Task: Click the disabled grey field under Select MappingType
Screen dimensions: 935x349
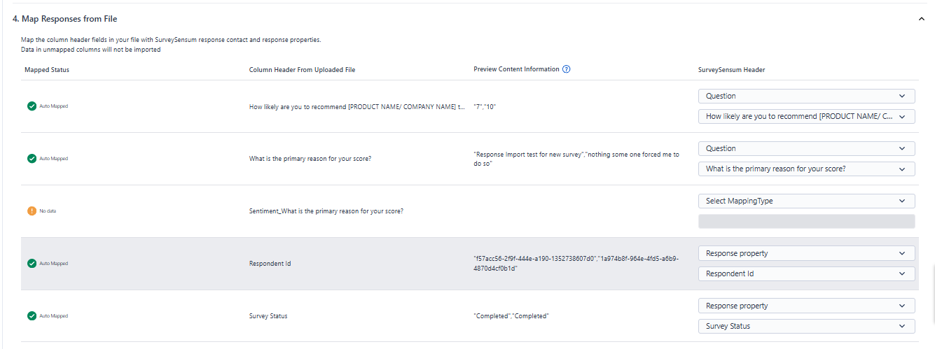Action: [x=806, y=222]
